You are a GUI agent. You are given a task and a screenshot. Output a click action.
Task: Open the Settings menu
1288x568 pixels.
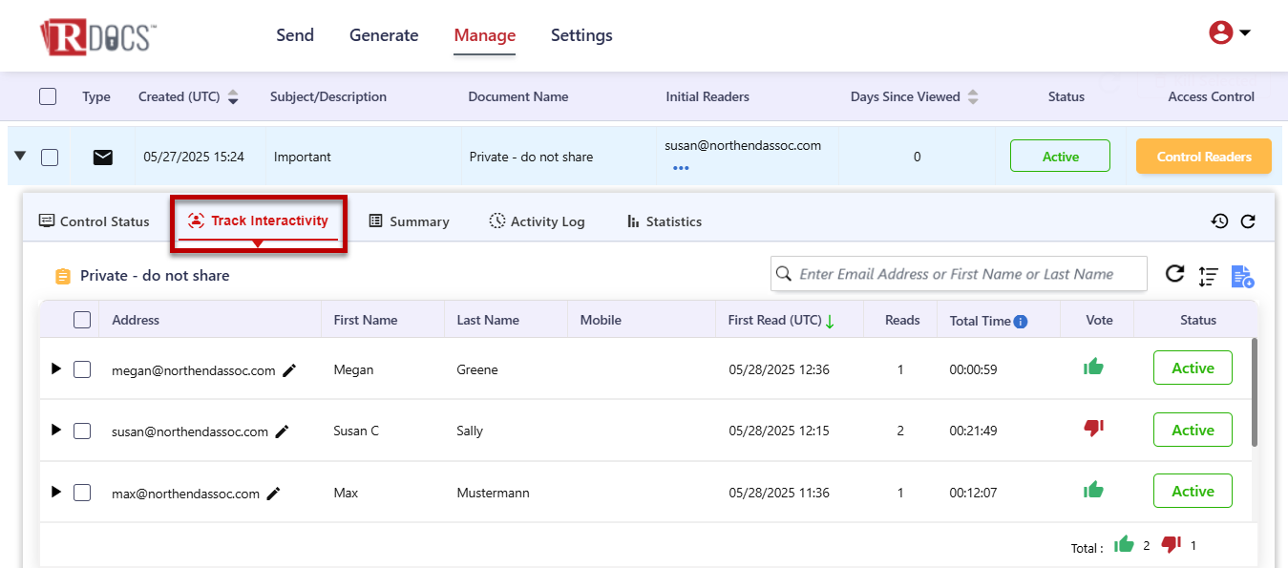point(581,35)
